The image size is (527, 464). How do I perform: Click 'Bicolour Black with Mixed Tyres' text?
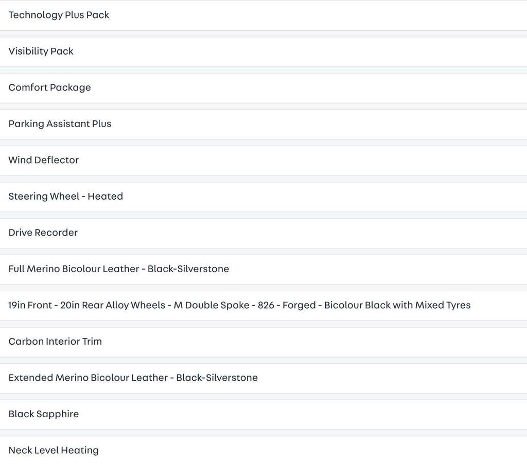397,305
